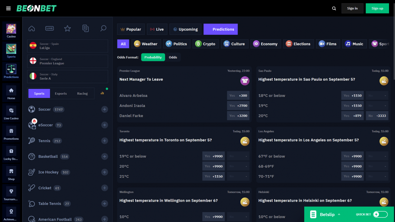Screen dimensions: 395x222
Task: Select Odds format option
Action: tap(173, 57)
